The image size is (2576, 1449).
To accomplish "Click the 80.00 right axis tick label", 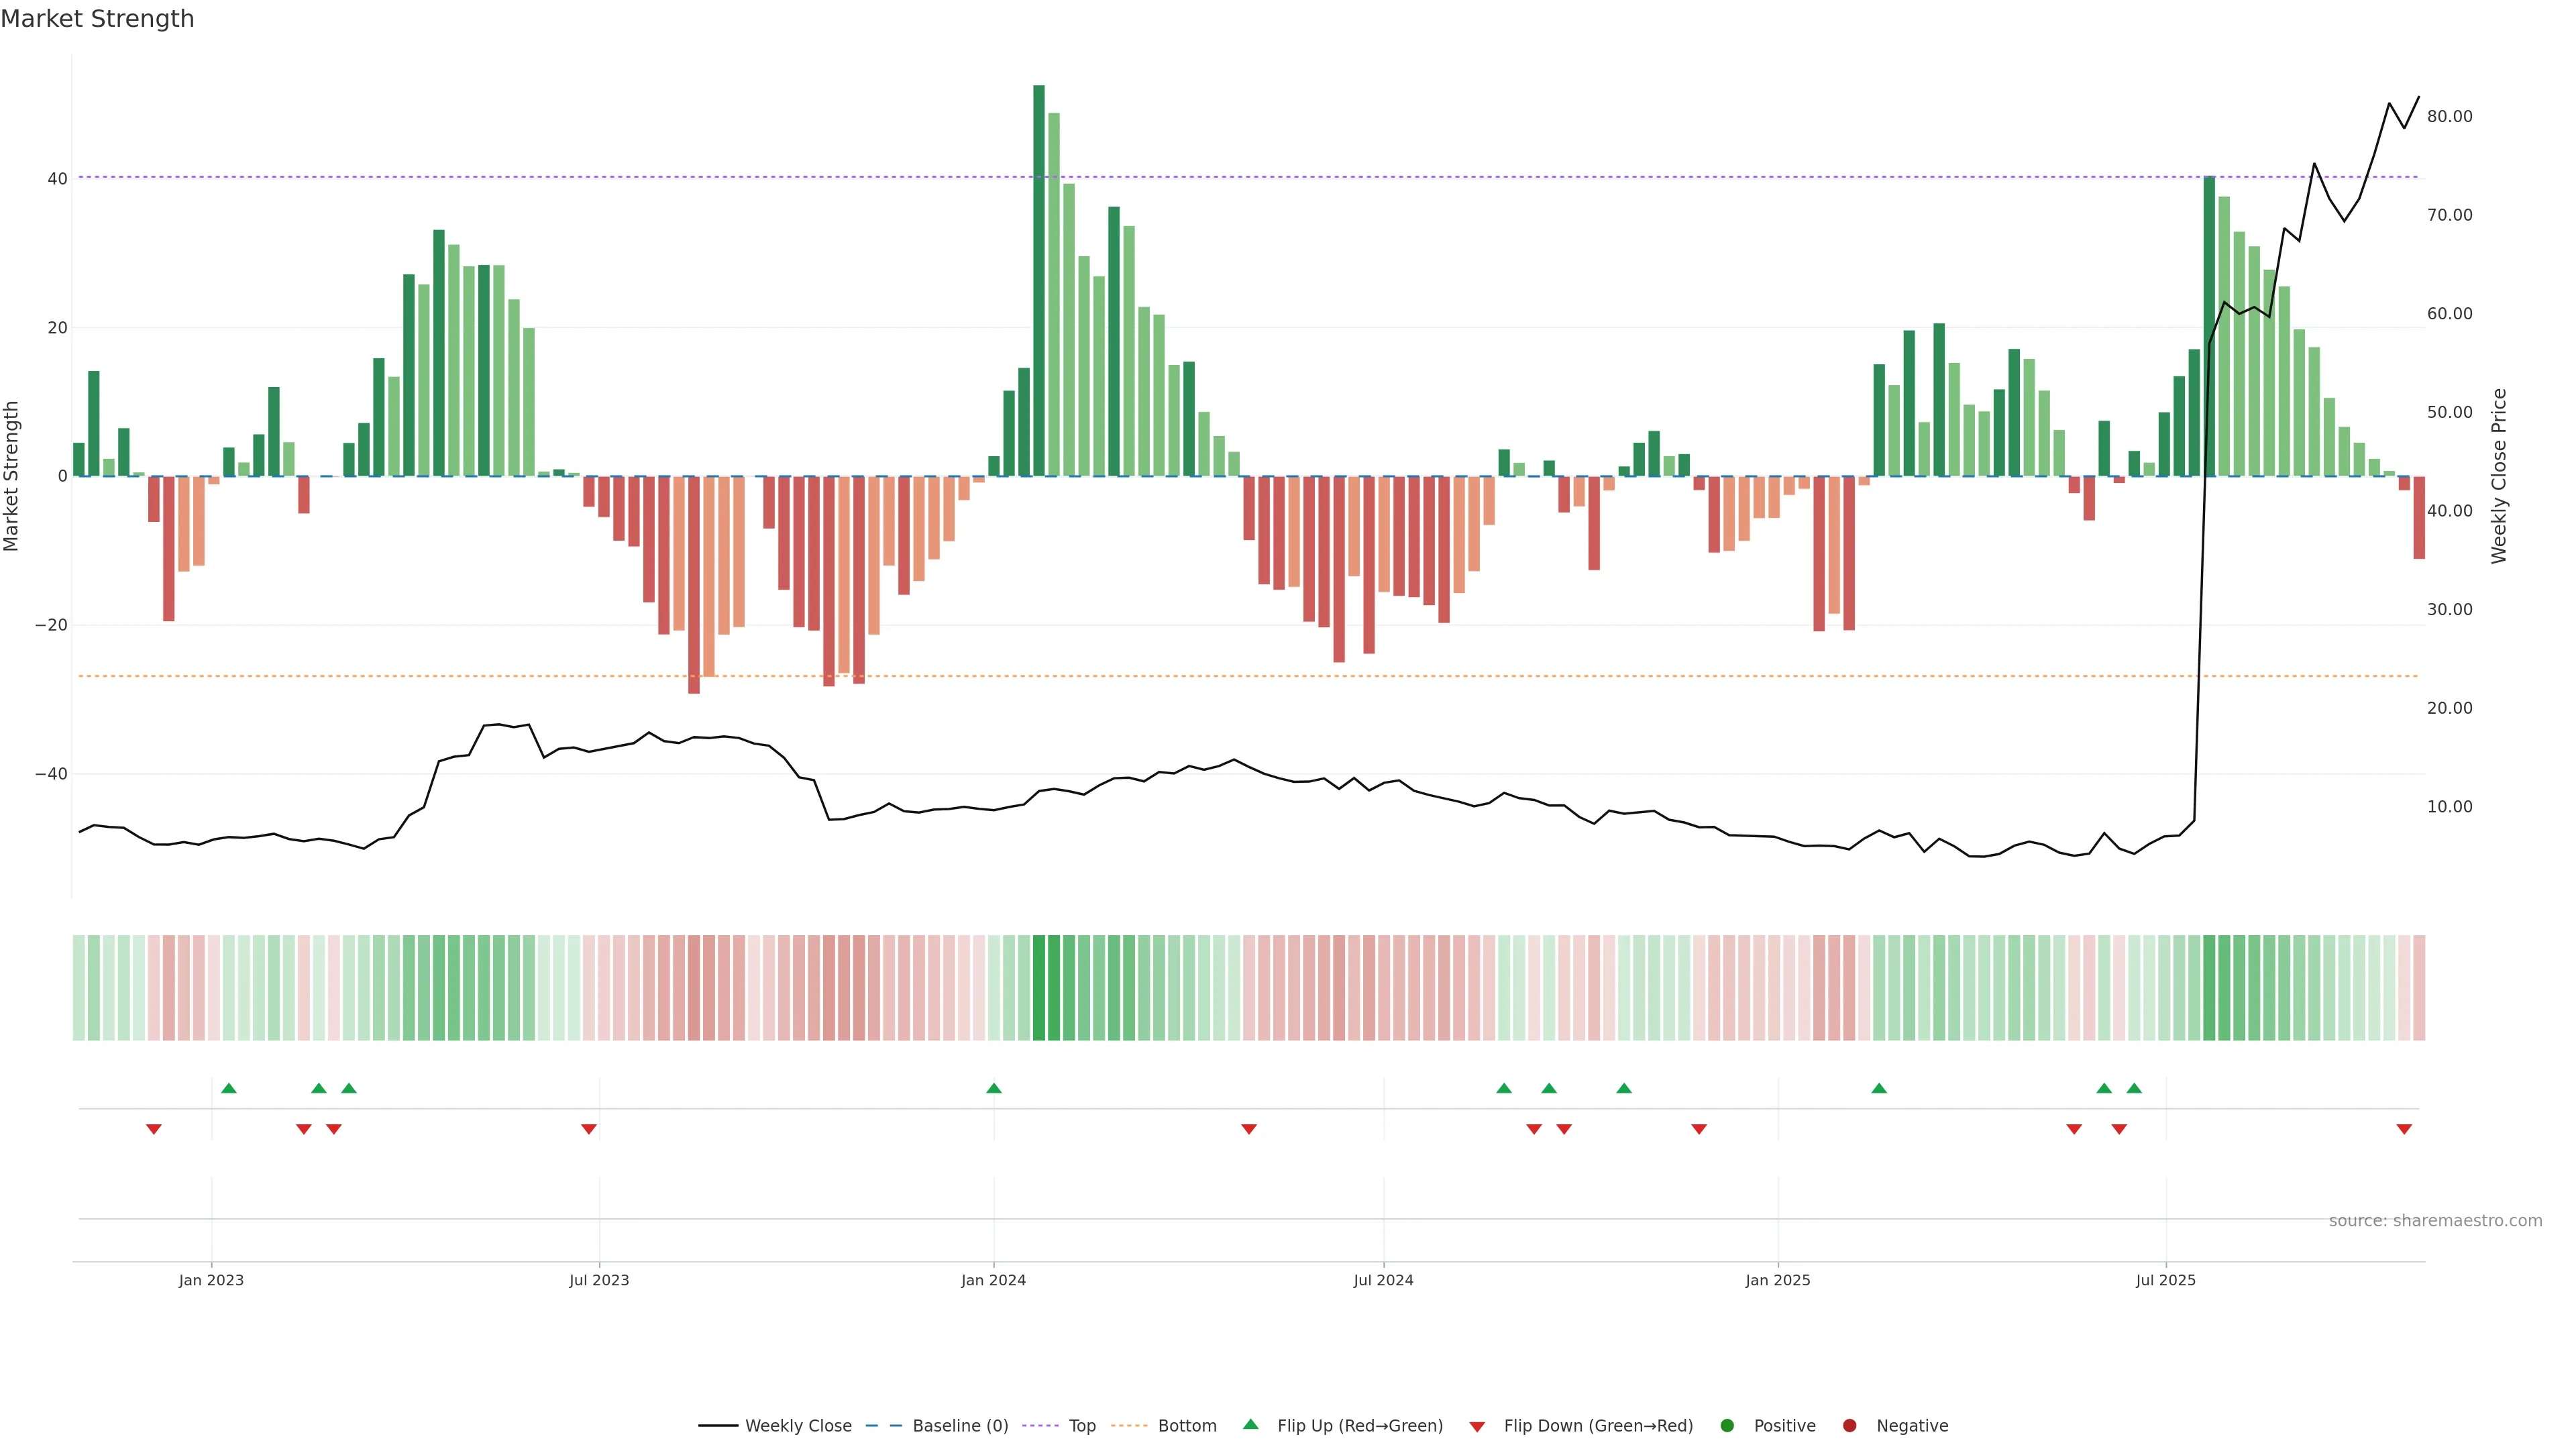I will point(2449,117).
